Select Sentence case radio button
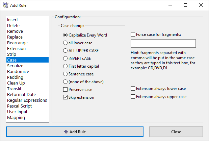This screenshot has height=141, width=209. tap(66, 74)
